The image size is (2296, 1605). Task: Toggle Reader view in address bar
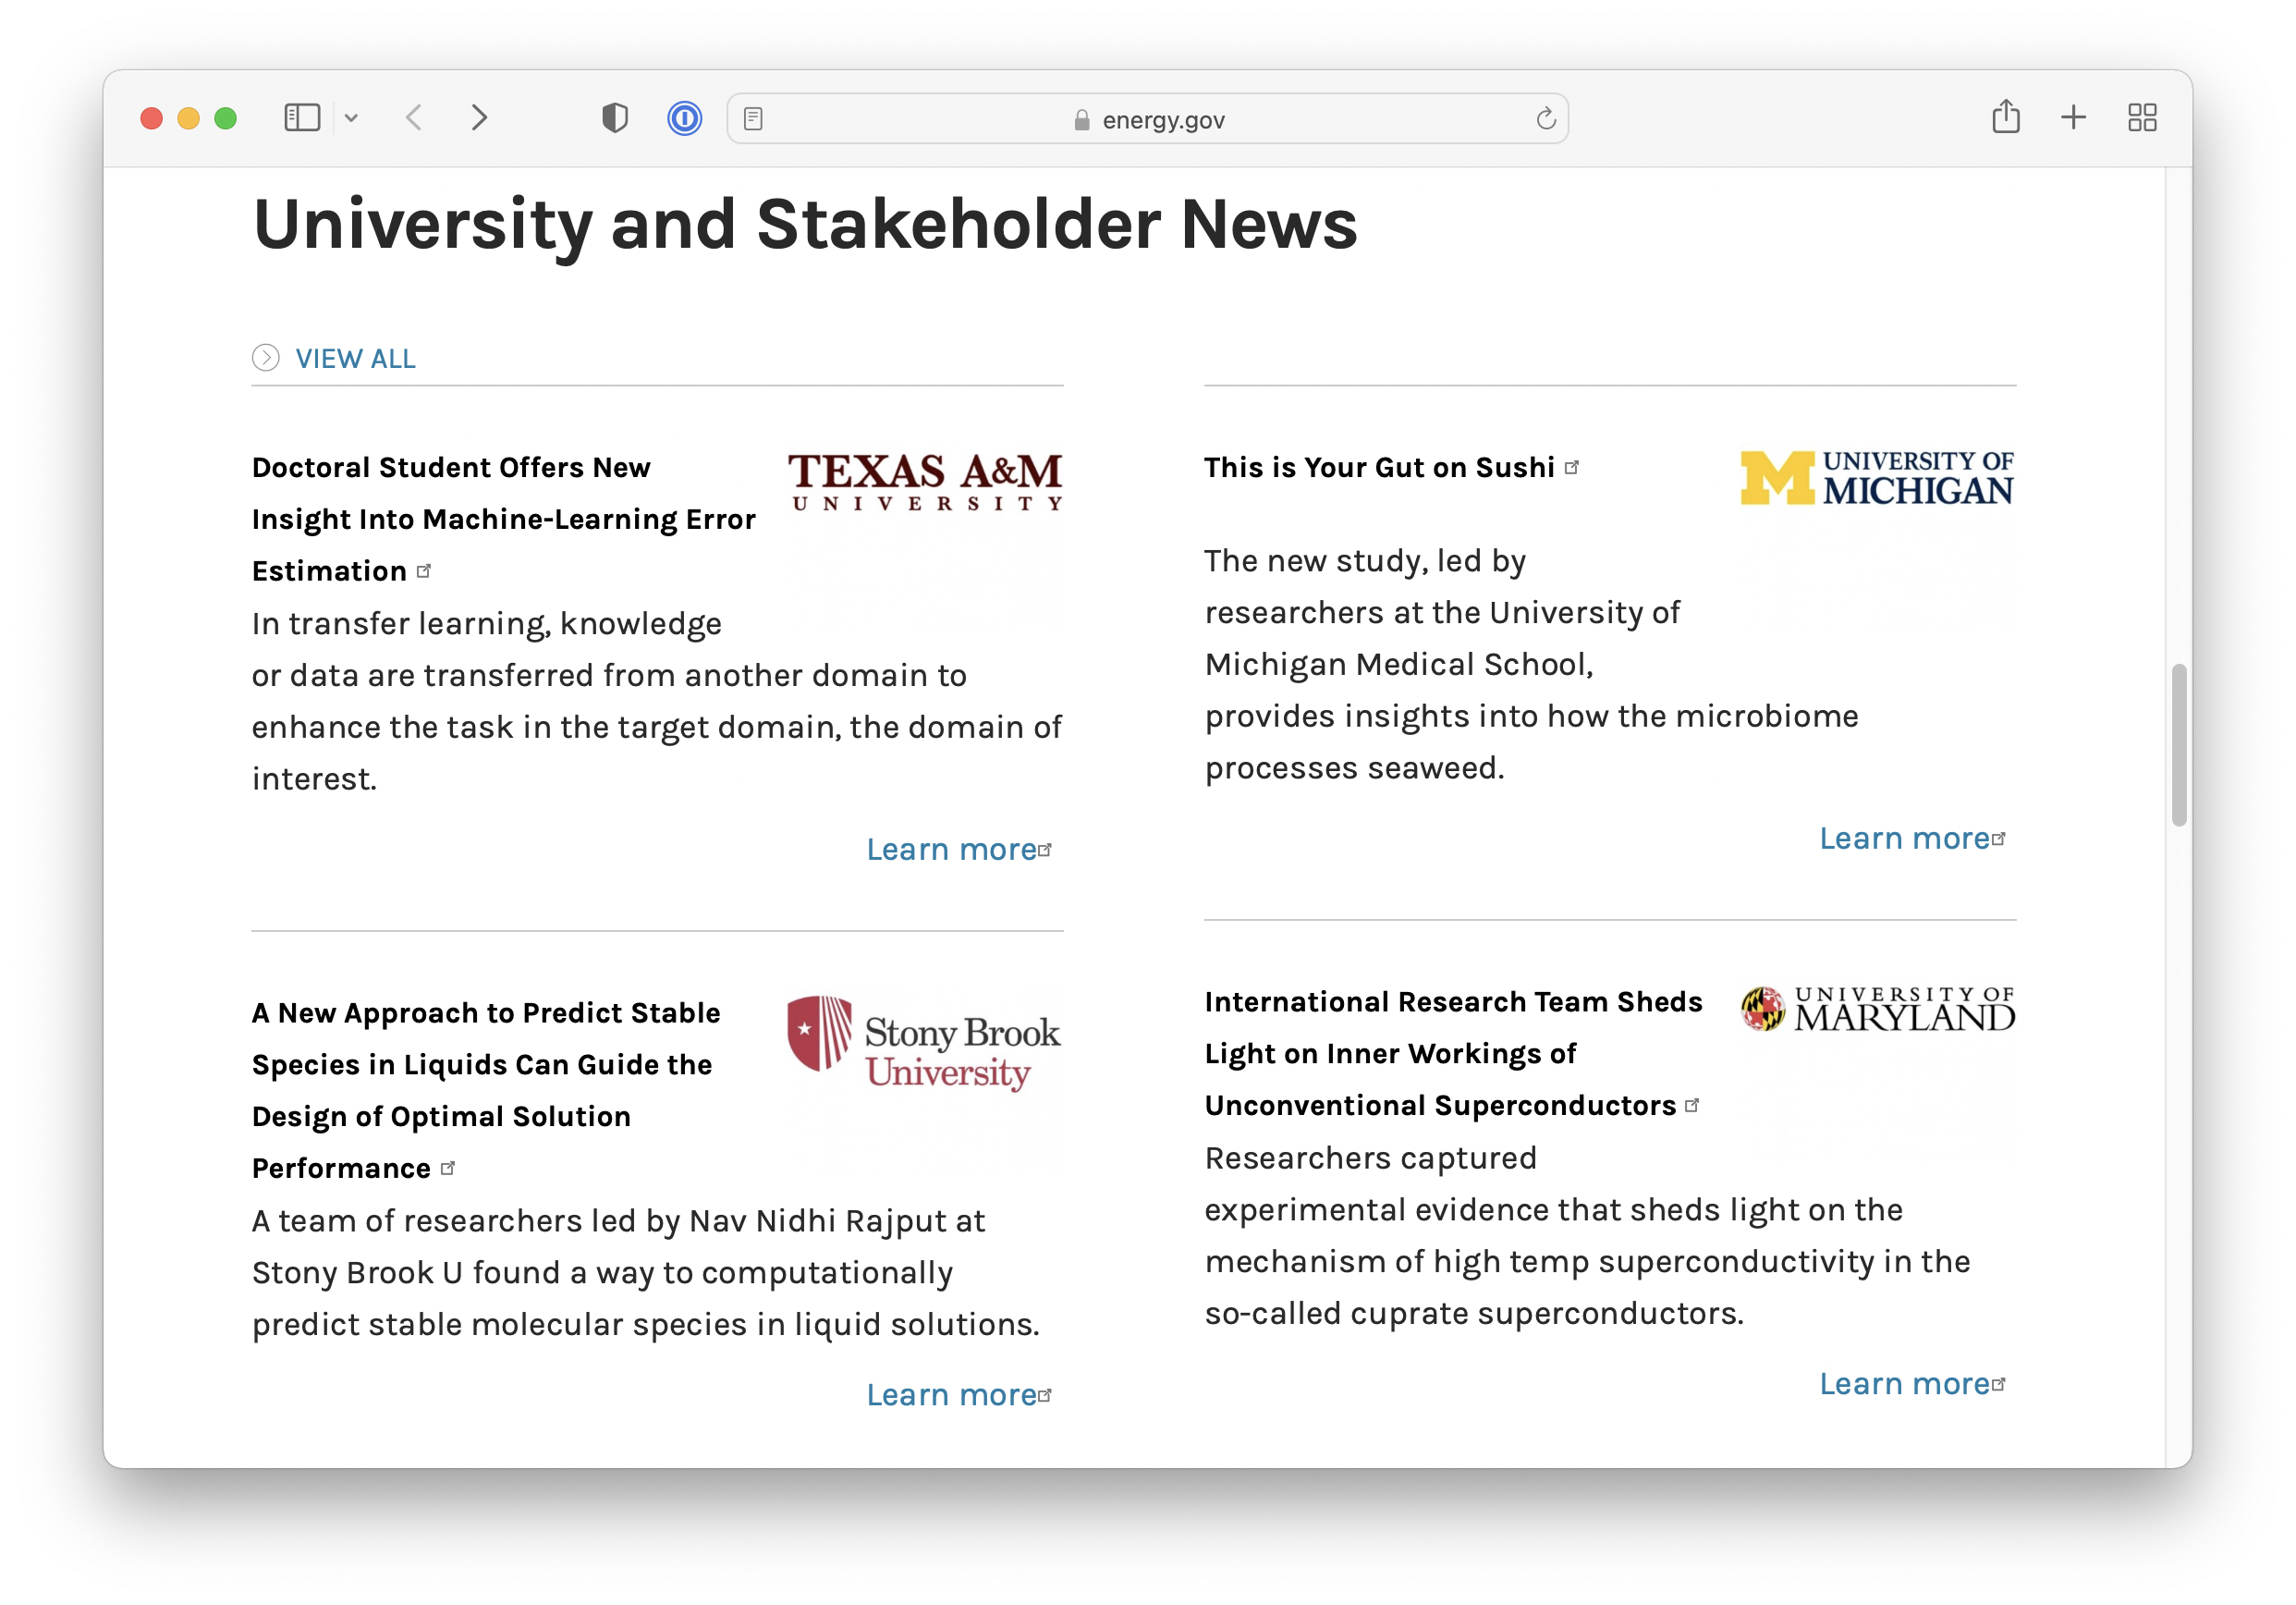click(753, 119)
